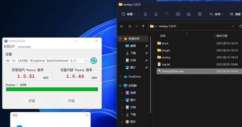The image size is (242, 127).
Task: Click the installed package version 1.0.51
Action: pos(26,76)
